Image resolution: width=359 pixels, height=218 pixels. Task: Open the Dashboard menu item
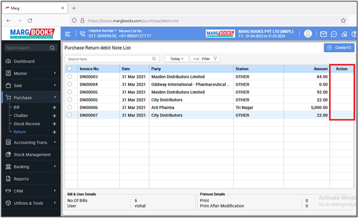[x=31, y=61]
